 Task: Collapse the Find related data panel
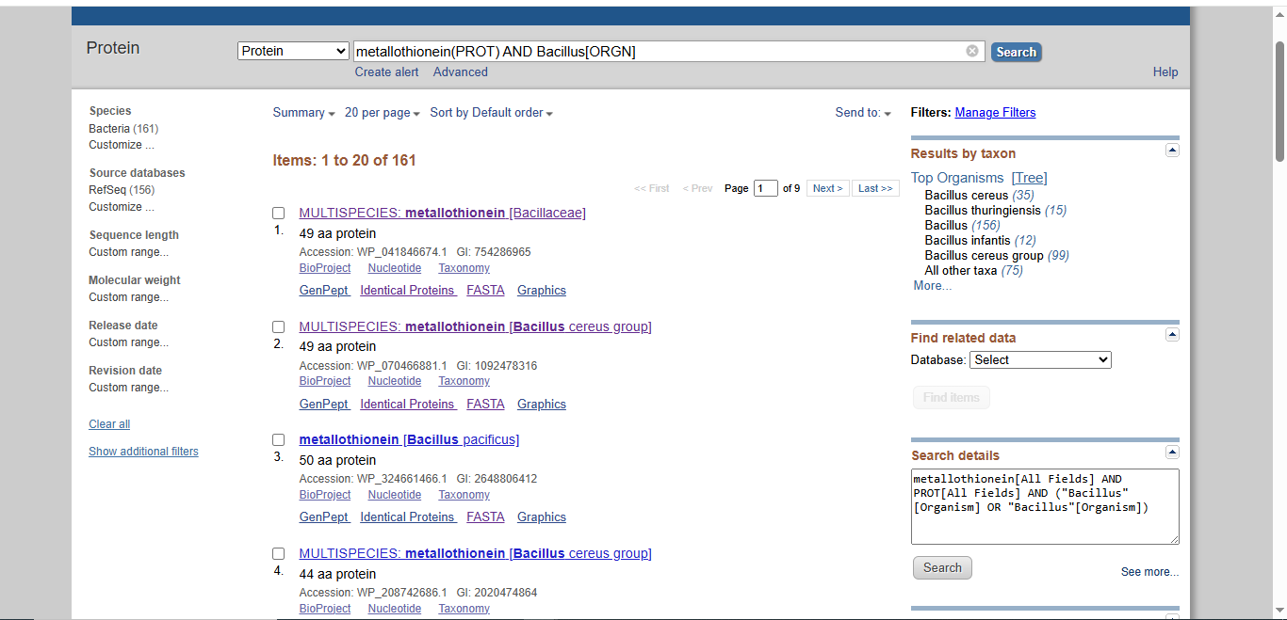[x=1172, y=334]
